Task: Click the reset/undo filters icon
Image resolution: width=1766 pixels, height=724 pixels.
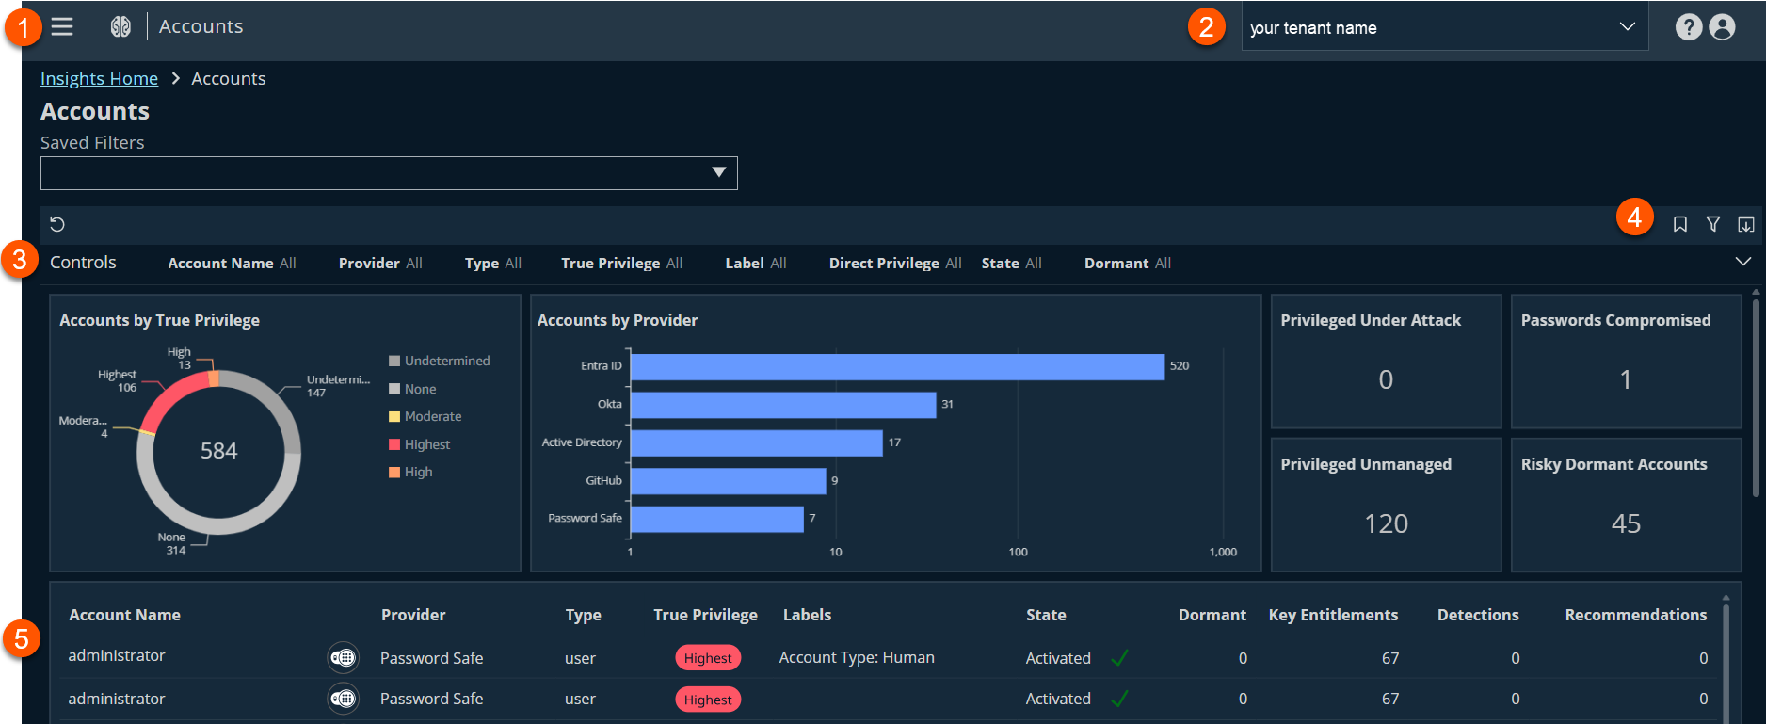Action: pyautogui.click(x=57, y=224)
